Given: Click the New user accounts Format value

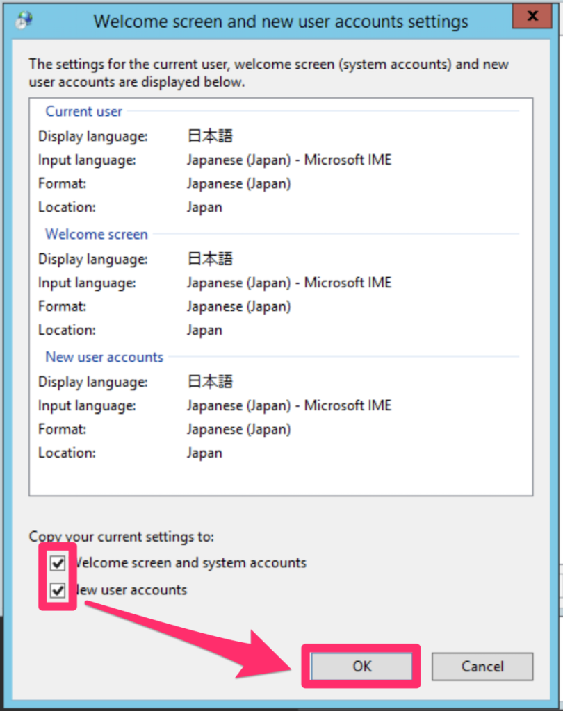Looking at the screenshot, I should tap(238, 429).
